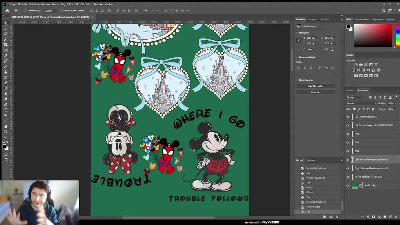
Task: Click the flip vertical icon in Dönüştür
Action: click(332, 49)
